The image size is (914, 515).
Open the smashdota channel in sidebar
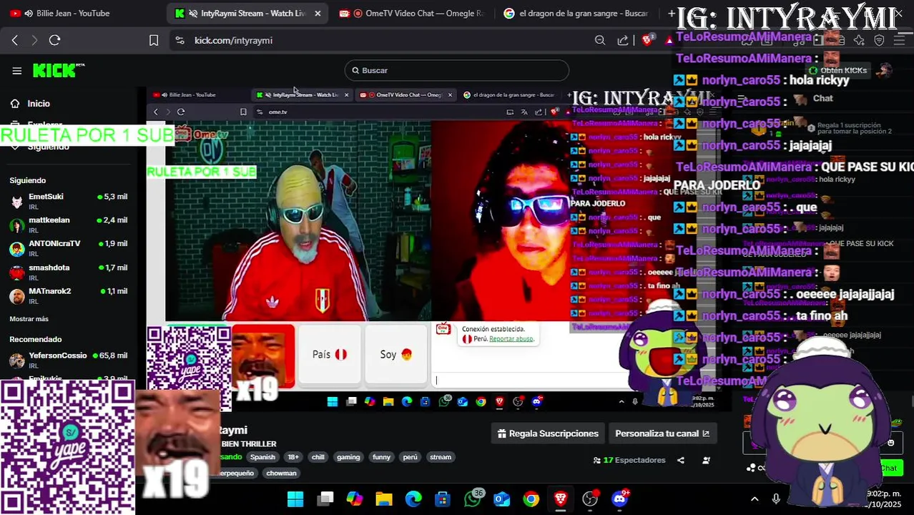pyautogui.click(x=68, y=272)
